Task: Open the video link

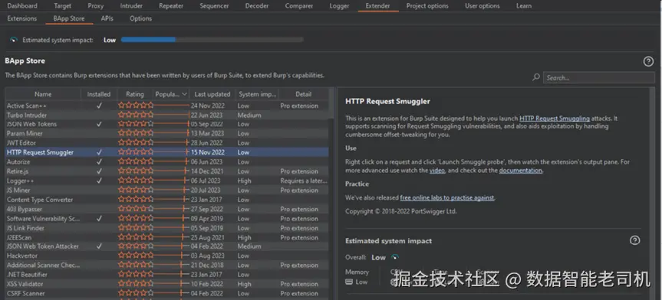Action: pyautogui.click(x=437, y=170)
